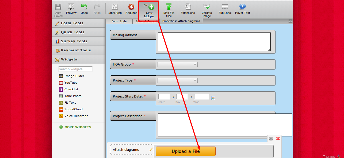The image size is (344, 158).
Task: Open the Project Type dropdown
Action: coord(177,80)
